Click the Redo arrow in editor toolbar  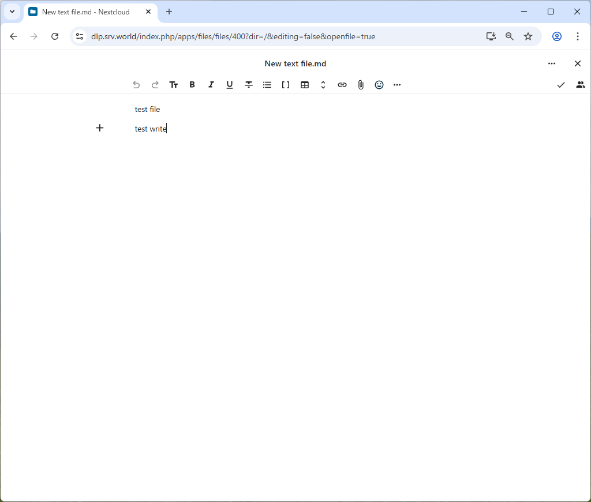[x=155, y=85]
